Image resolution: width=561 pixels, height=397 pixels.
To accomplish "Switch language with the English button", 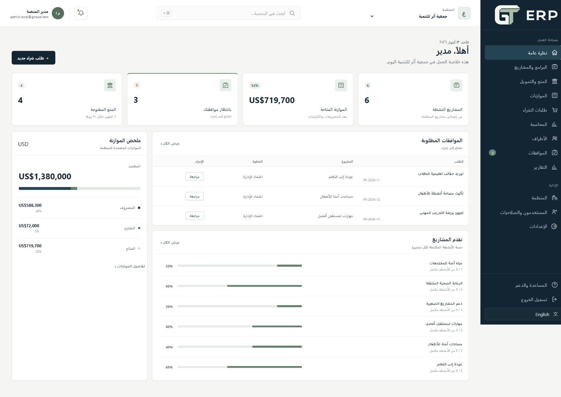I will click(x=523, y=314).
